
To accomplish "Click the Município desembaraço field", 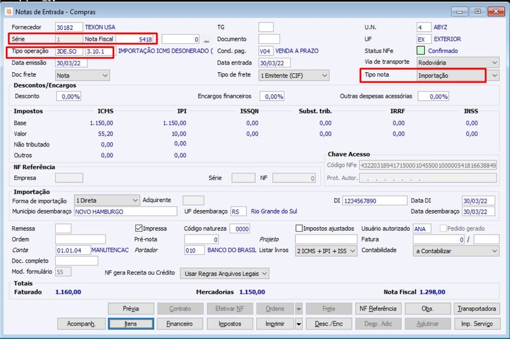I will point(125,211).
